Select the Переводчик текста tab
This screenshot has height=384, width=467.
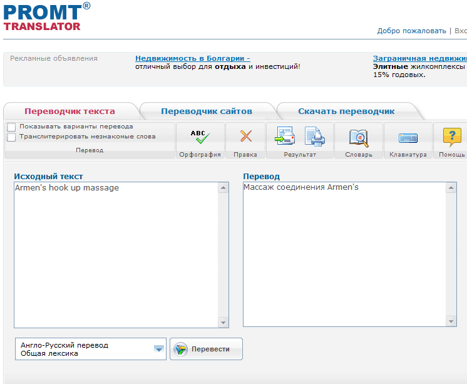69,112
